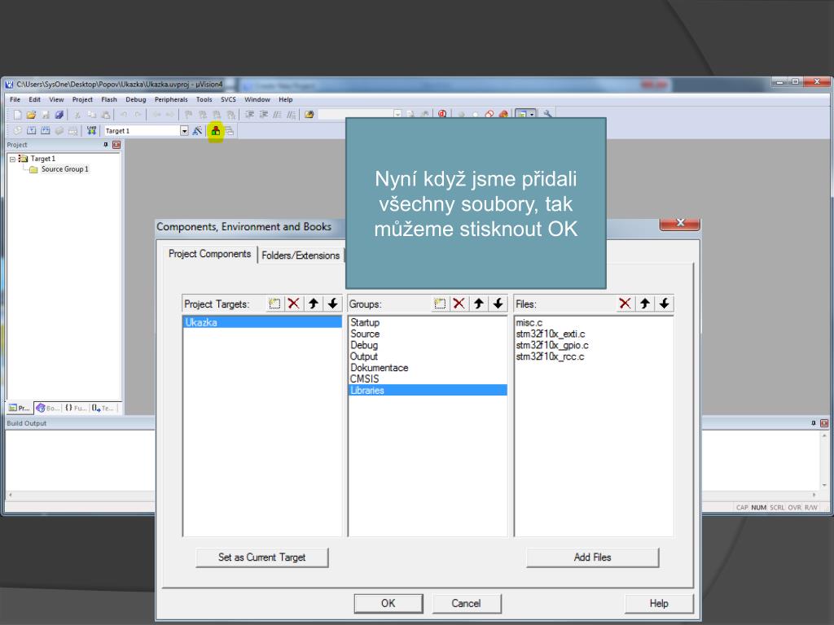834x625 pixels.
Task: Rebuild all target files icon
Action: point(46,130)
